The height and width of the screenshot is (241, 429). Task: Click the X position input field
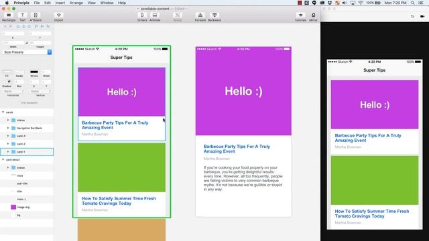pyautogui.click(x=13, y=33)
